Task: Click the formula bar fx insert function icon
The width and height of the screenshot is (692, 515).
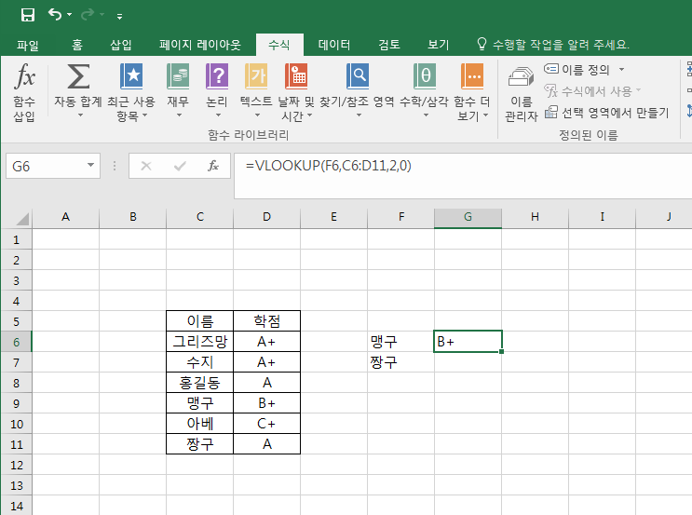Action: click(x=213, y=166)
